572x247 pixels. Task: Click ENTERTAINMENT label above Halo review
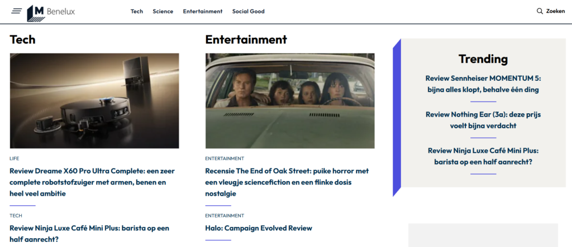(x=225, y=216)
